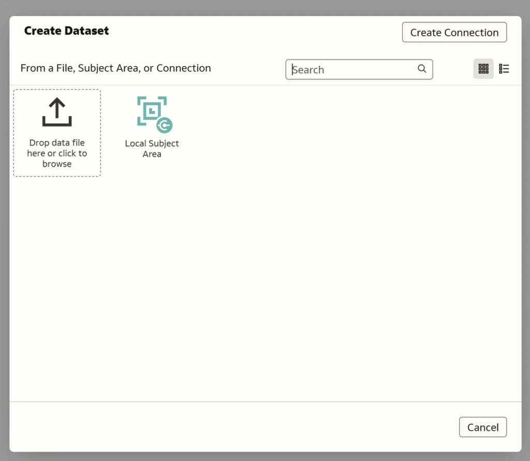Click the magnifying glass search icon
Viewport: 530px width, 461px height.
tap(421, 69)
